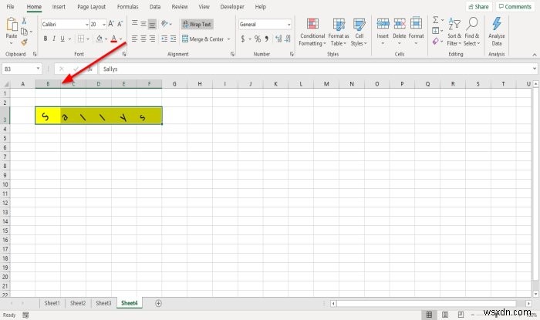Open Cell Styles gallery
This screenshot has width=540, height=320.
click(x=359, y=32)
